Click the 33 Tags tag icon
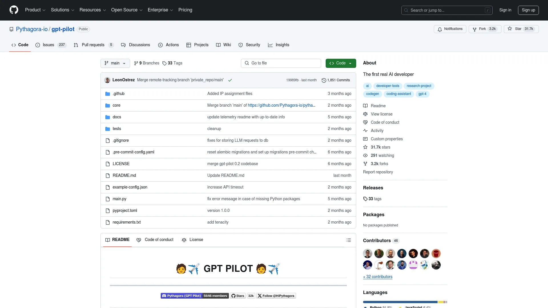Image resolution: width=548 pixels, height=308 pixels. (x=164, y=63)
